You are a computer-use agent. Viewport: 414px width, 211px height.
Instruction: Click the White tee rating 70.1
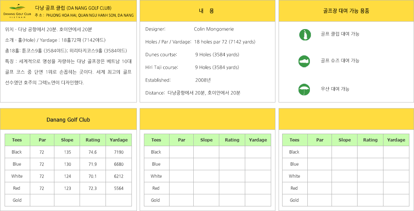tap(93, 176)
